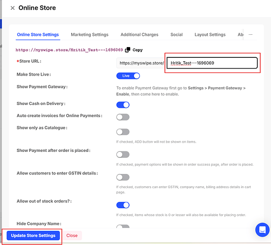This screenshot has width=271, height=245.
Task: Close the Online Store panel with X icon
Action: click(x=12, y=8)
